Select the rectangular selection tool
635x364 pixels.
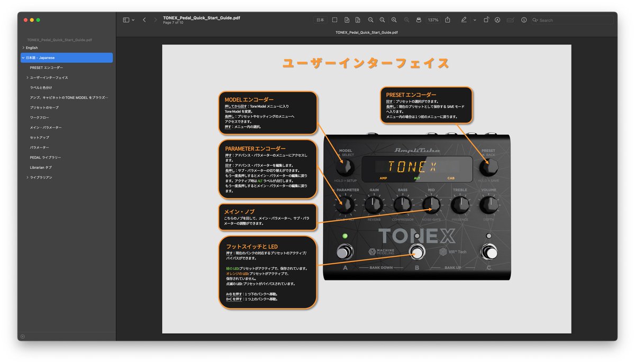pyautogui.click(x=335, y=20)
